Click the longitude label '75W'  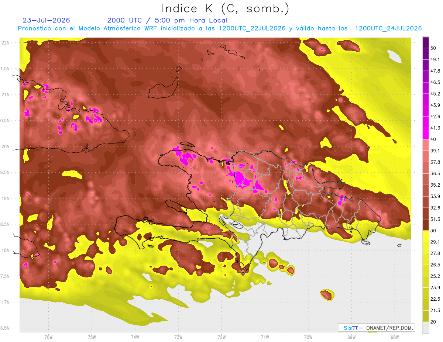click(92, 337)
